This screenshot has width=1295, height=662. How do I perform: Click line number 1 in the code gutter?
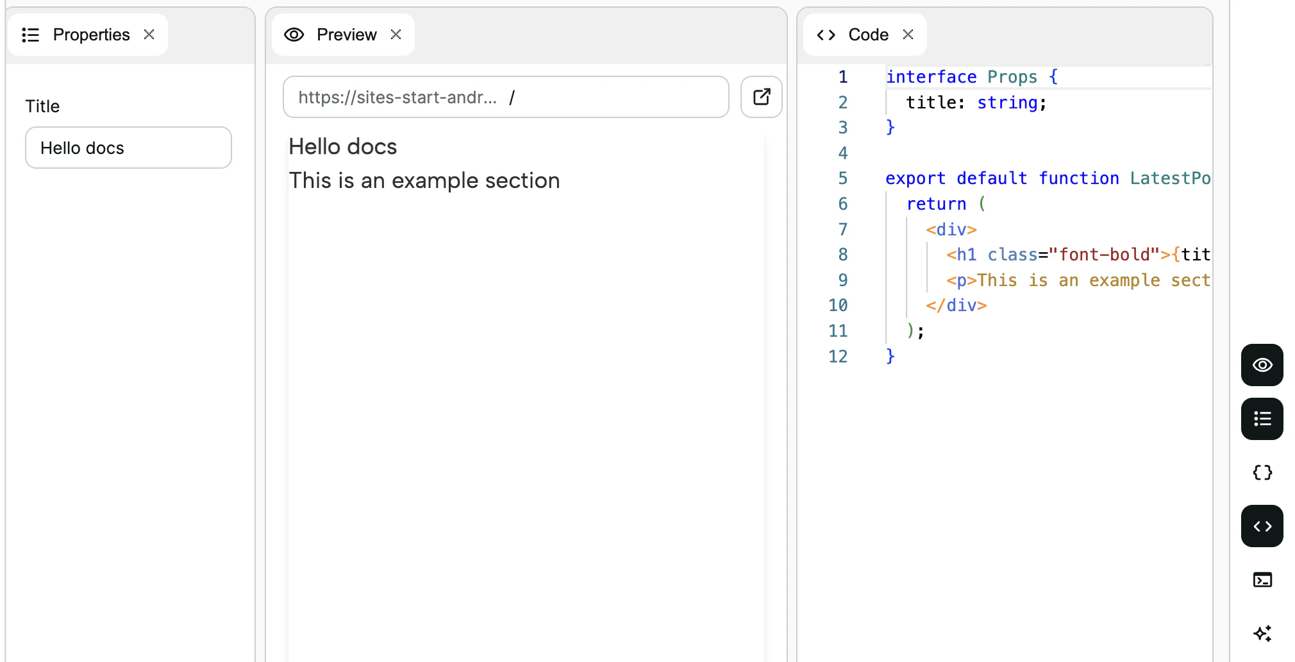tap(843, 77)
